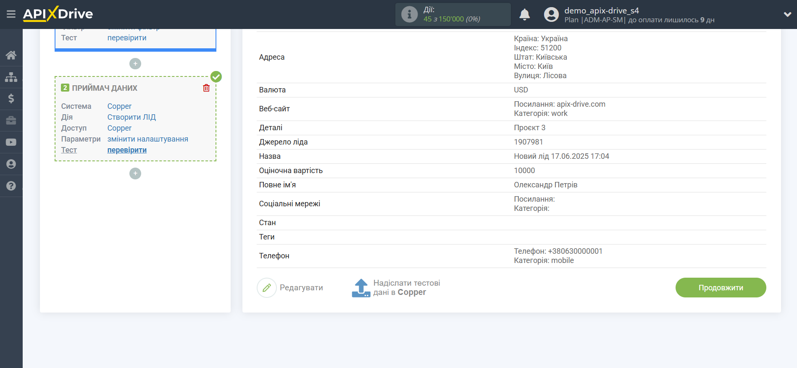Open billing dollar icon in sidebar
The image size is (797, 368).
click(11, 99)
